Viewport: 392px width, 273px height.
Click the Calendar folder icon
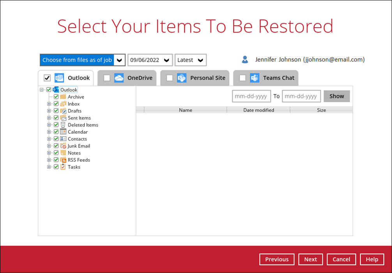(x=63, y=132)
